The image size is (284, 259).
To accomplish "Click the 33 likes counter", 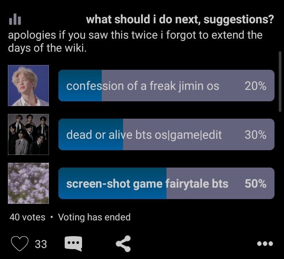I will click(41, 244).
